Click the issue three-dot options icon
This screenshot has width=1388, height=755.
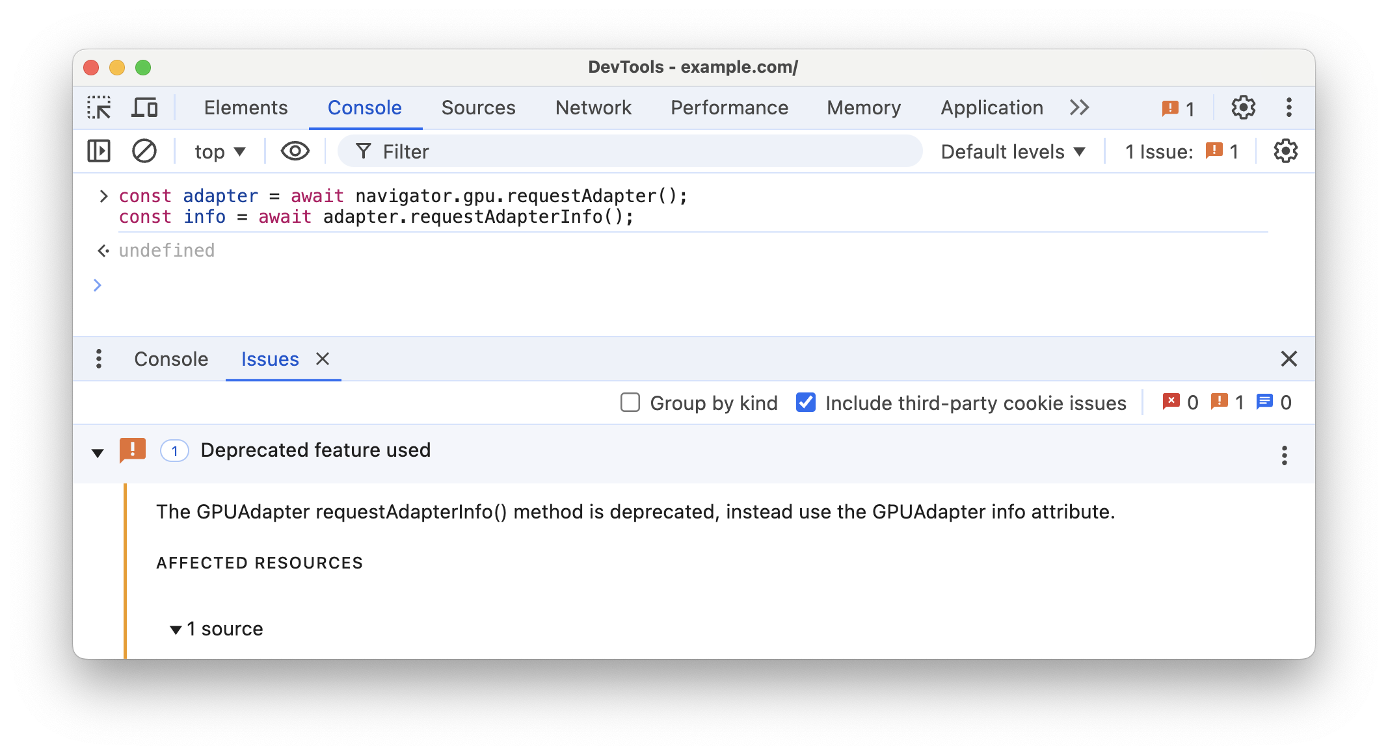(1282, 454)
